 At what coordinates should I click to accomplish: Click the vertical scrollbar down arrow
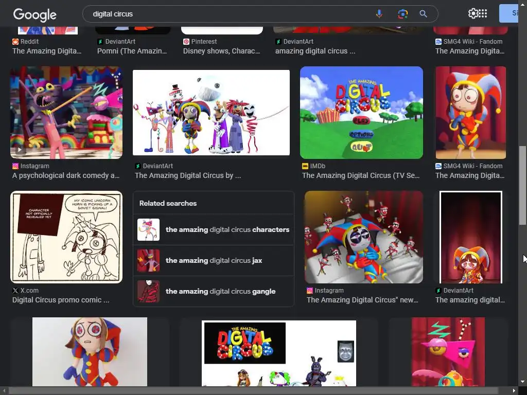point(522,382)
